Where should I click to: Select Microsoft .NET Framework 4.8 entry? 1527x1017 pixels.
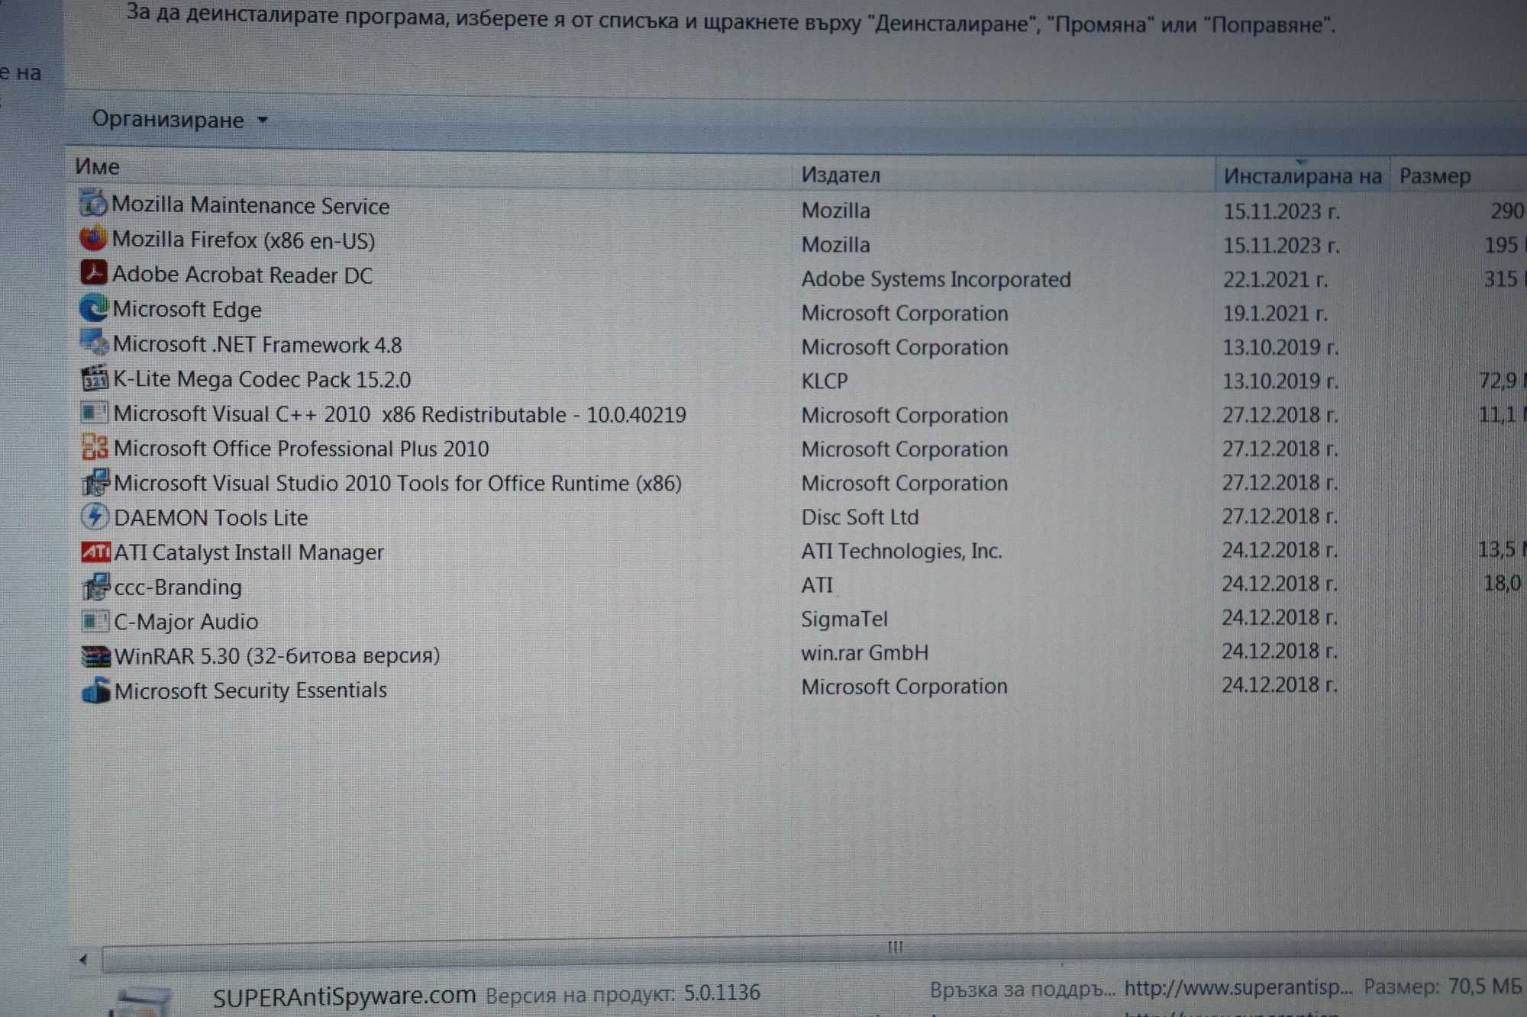pos(257,344)
